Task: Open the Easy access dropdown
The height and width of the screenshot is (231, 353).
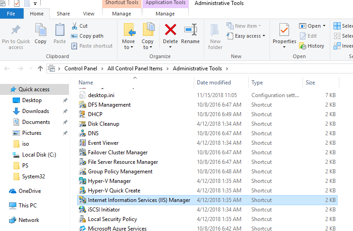Action: (x=250, y=36)
